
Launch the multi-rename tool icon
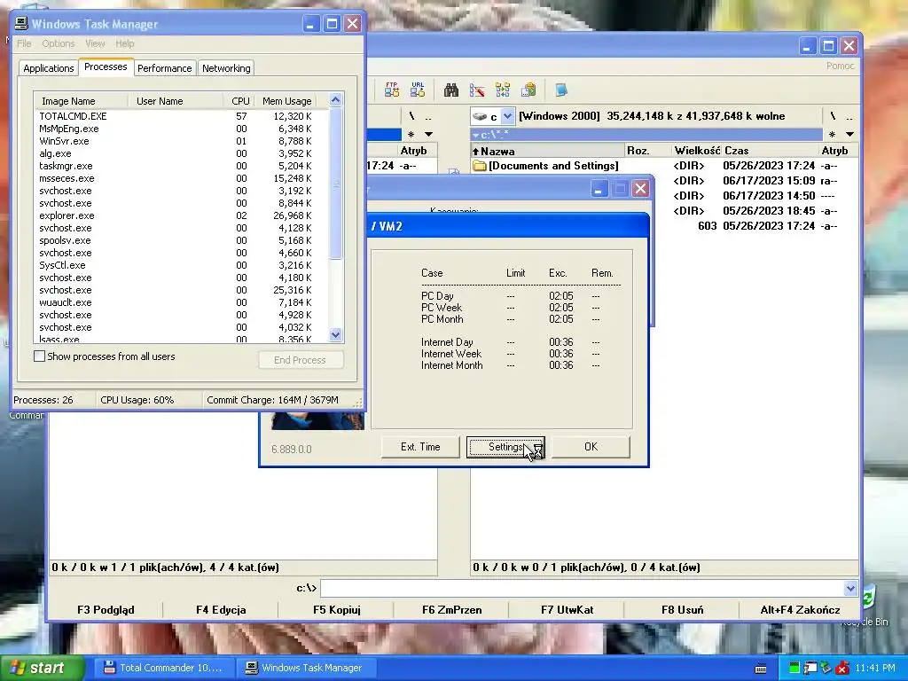[x=477, y=90]
